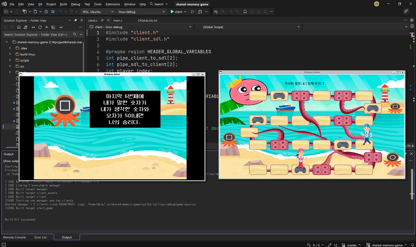Sync Solution Explorer with active document
The height and width of the screenshot is (247, 416).
pyautogui.click(x=33, y=27)
